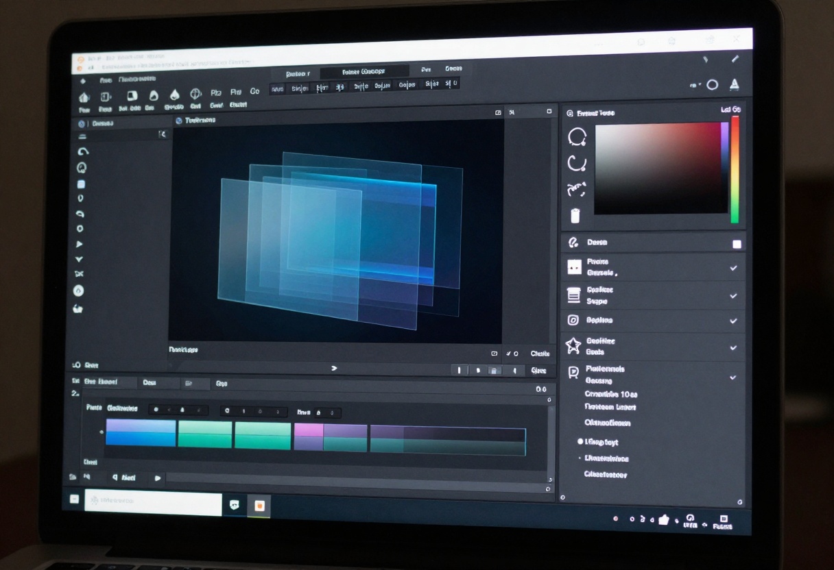Toggle the checkmark on the letter P layer

tap(733, 377)
